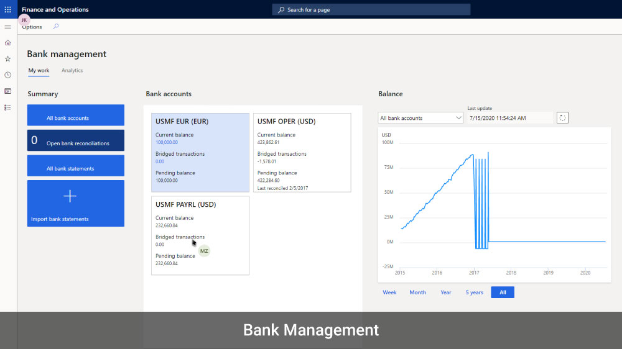Image resolution: width=622 pixels, height=349 pixels.
Task: Click Import bank statements tile label
Action: coord(60,219)
